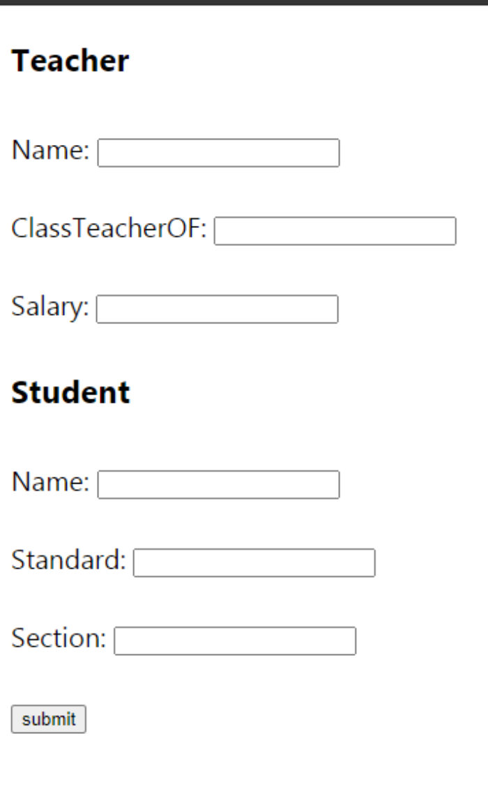Click the Section label text
The height and width of the screenshot is (798, 488).
(59, 638)
